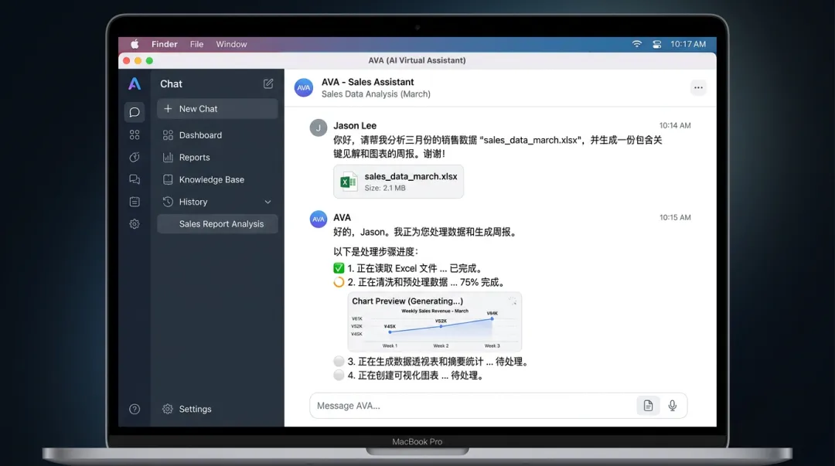Open the Apple menu
The width and height of the screenshot is (835, 466).
click(135, 44)
